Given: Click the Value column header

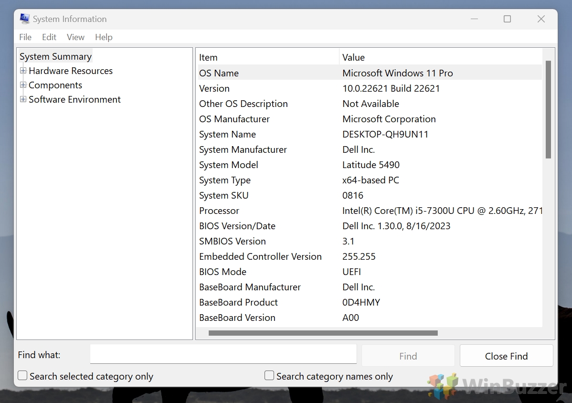Looking at the screenshot, I should pos(441,57).
